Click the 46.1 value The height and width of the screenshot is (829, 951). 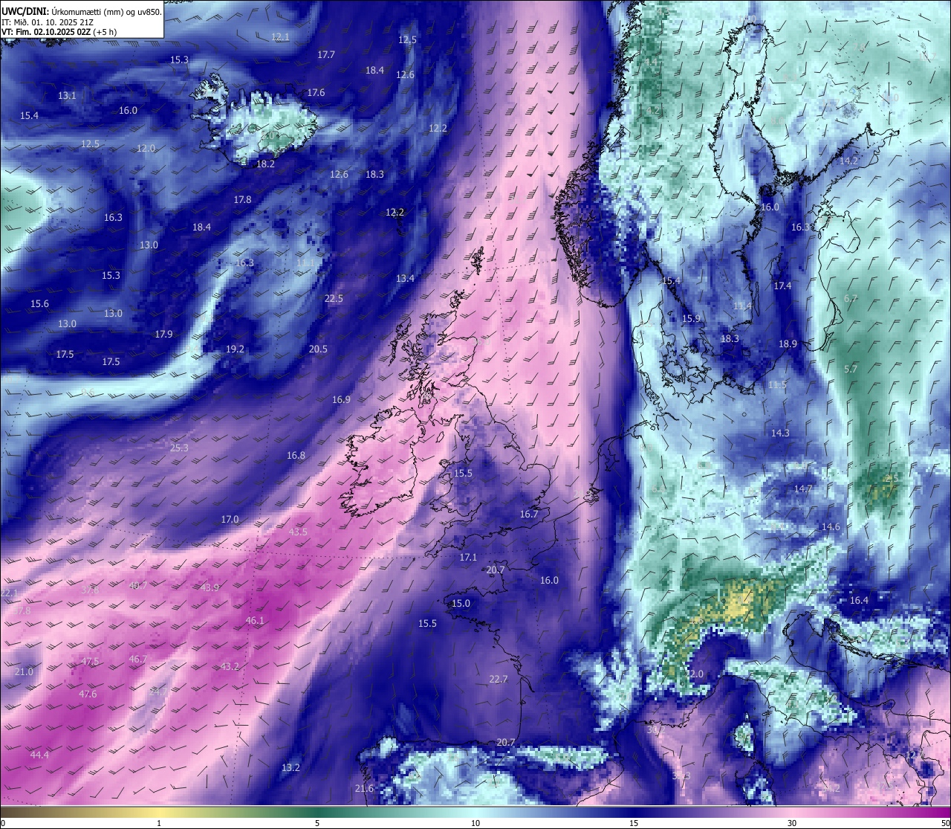click(x=255, y=621)
